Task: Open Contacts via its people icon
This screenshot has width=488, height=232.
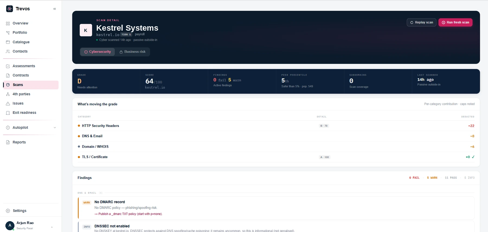Action: tap(8, 51)
